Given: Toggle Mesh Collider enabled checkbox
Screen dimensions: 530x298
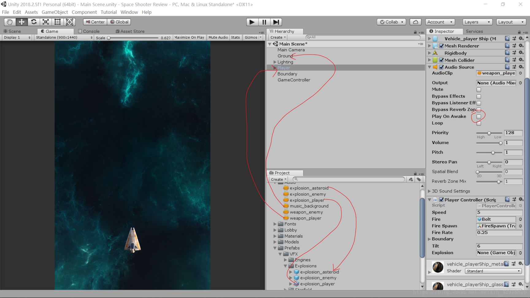Looking at the screenshot, I should [441, 60].
